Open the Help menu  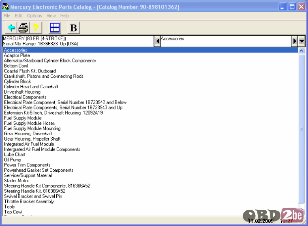[x=64, y=16]
